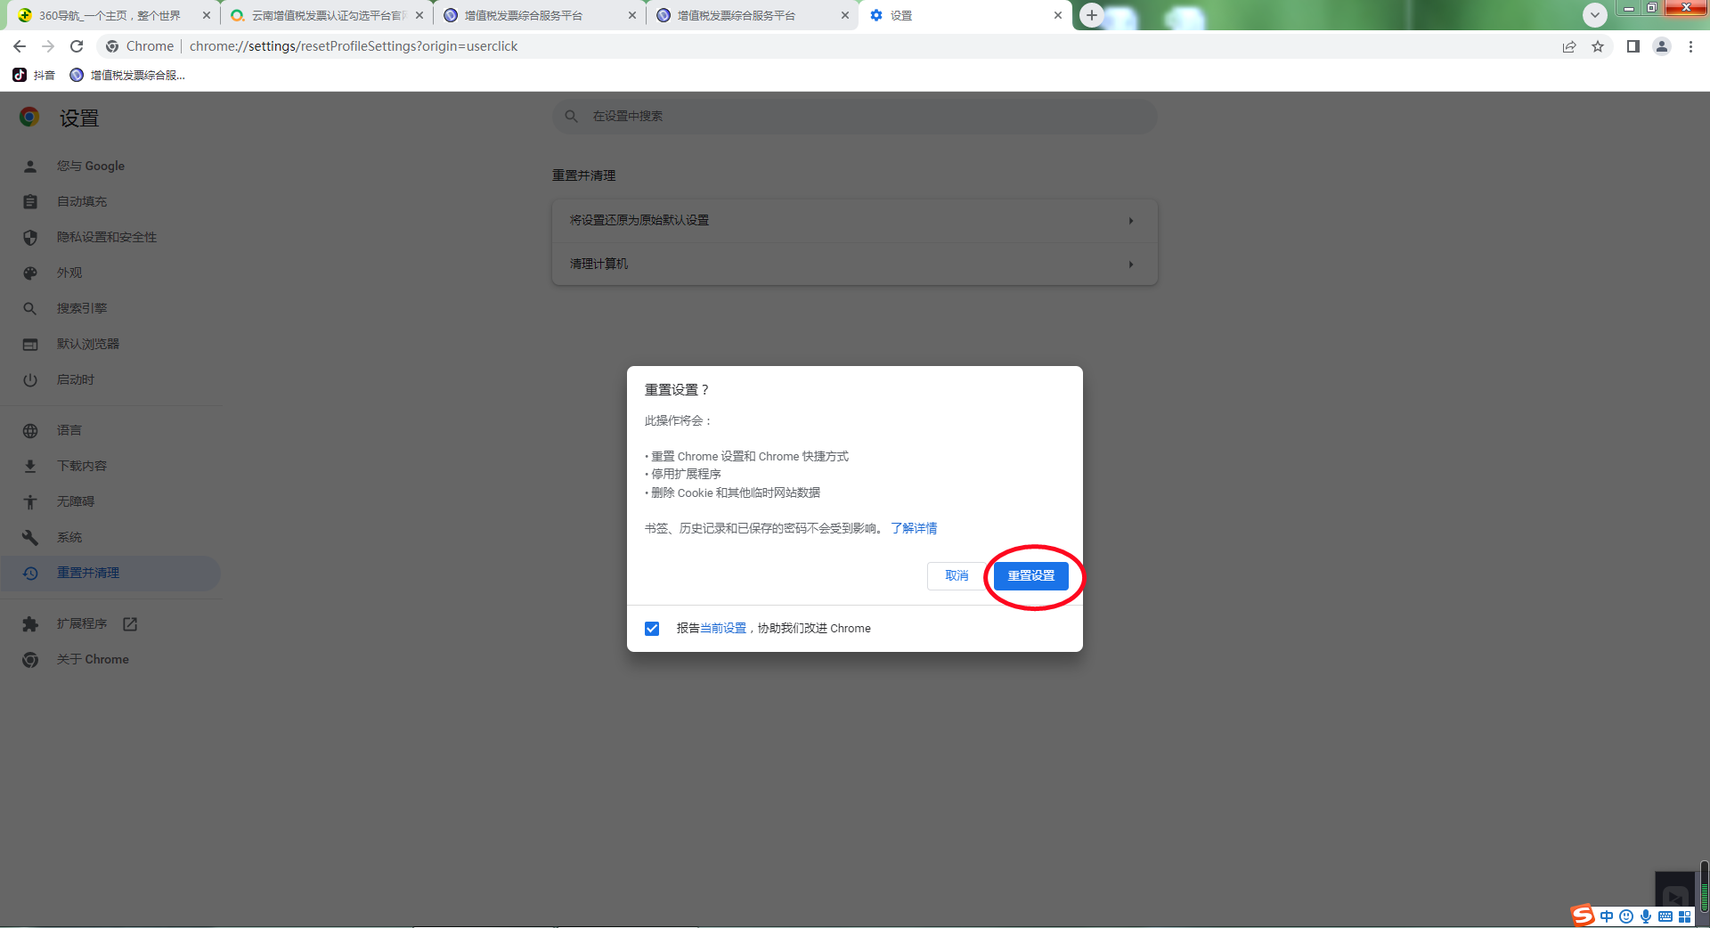
Task: Open 增值税发票综合服... bookmark
Action: (x=127, y=75)
